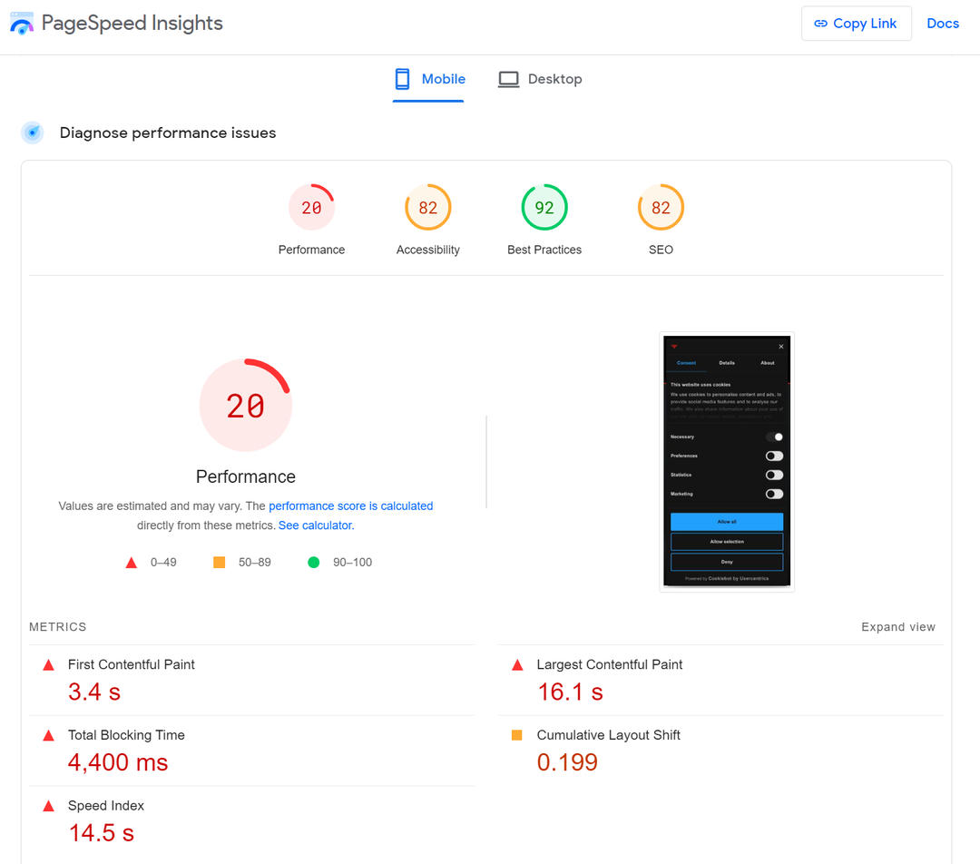Open the 'See calculator.' link
The width and height of the screenshot is (980, 864).
pyautogui.click(x=317, y=525)
